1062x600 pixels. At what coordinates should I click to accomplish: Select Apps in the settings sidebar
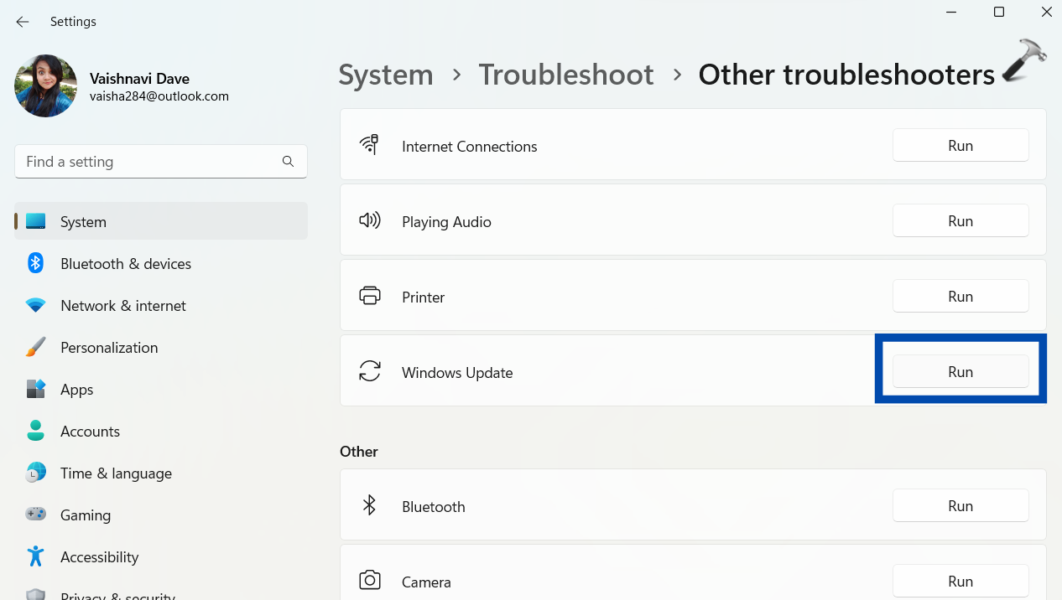click(77, 389)
